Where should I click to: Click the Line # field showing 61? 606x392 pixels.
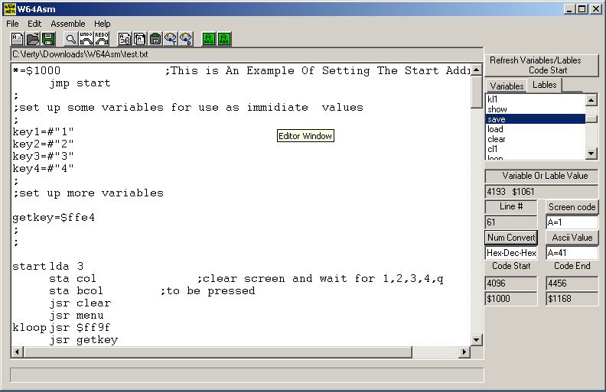pos(511,222)
